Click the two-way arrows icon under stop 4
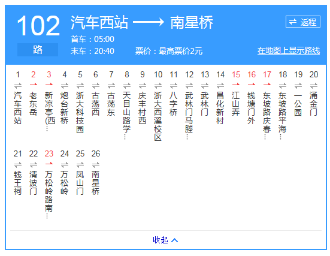Screen dimensions: 330x256 [x=65, y=86]
